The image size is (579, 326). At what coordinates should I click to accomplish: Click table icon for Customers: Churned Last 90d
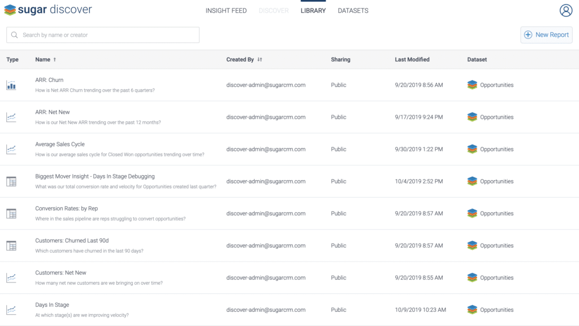click(11, 246)
